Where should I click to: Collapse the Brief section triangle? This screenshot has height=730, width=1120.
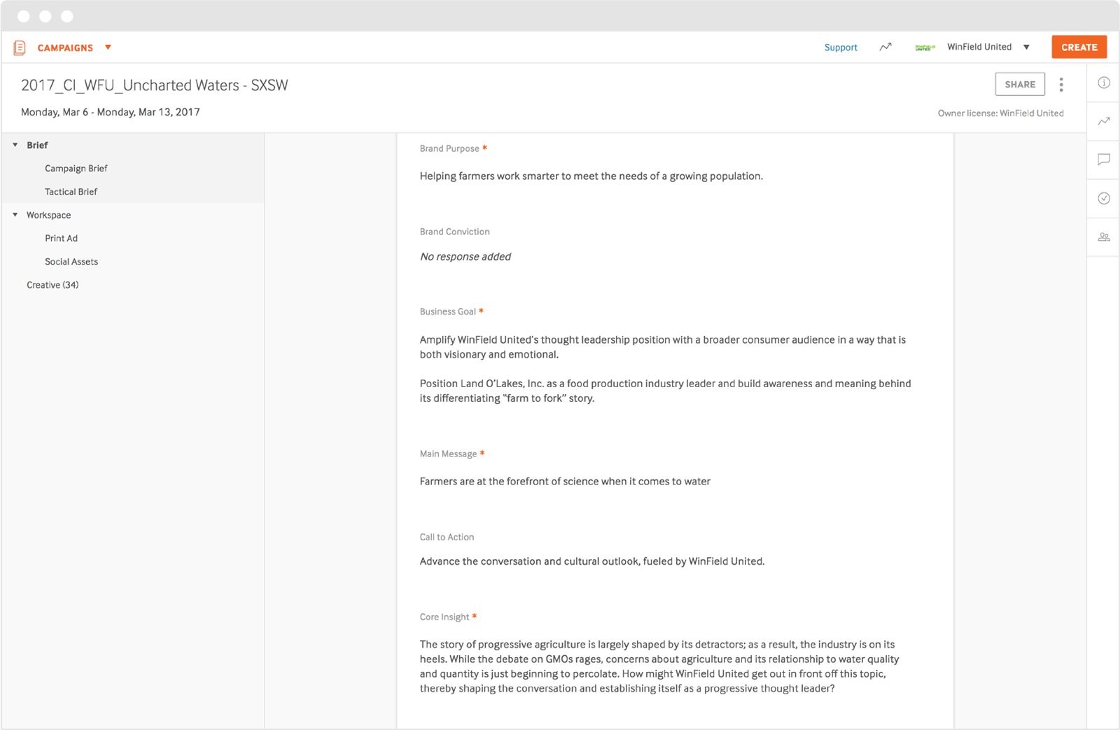tap(15, 145)
